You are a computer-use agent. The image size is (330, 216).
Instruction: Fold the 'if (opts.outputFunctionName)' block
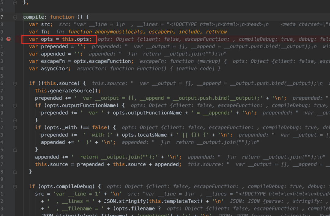(15, 106)
